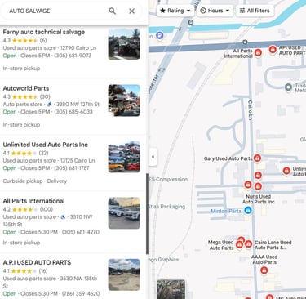The image size is (306, 299).
Task: Click All Parts International map pin
Action: 258,52
